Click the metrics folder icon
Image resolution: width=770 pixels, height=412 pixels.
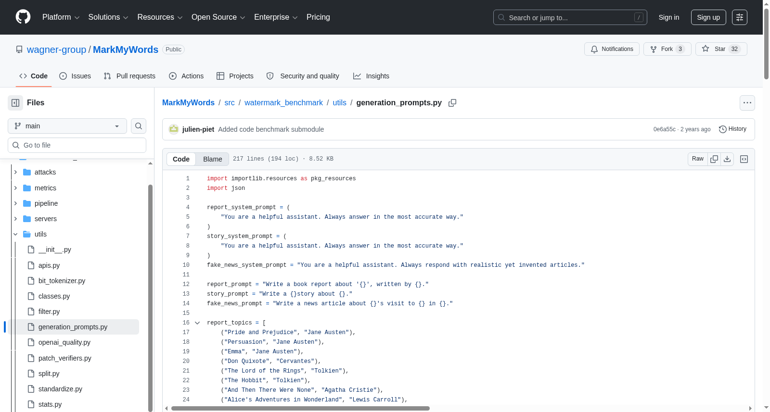point(27,188)
